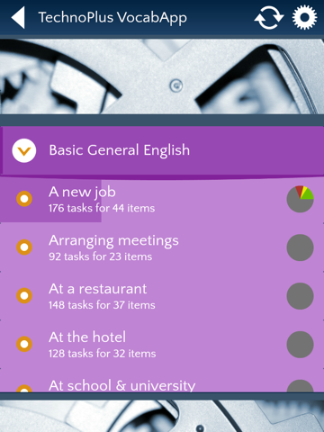This screenshot has height=432, width=324.
Task: Click the Arranging meetings progress circle
Action: 300,247
